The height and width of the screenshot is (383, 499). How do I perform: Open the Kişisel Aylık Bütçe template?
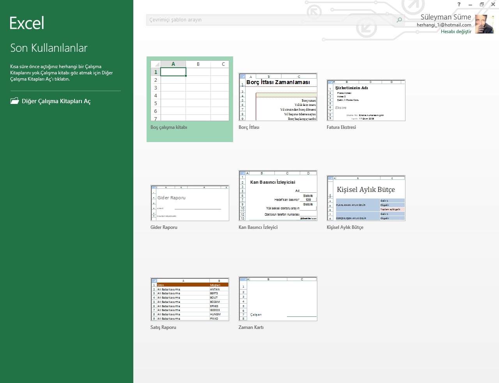[366, 197]
